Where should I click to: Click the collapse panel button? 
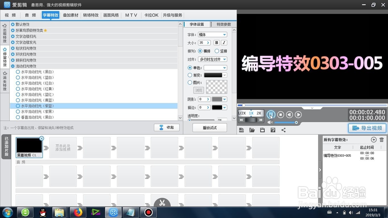tap(167, 128)
